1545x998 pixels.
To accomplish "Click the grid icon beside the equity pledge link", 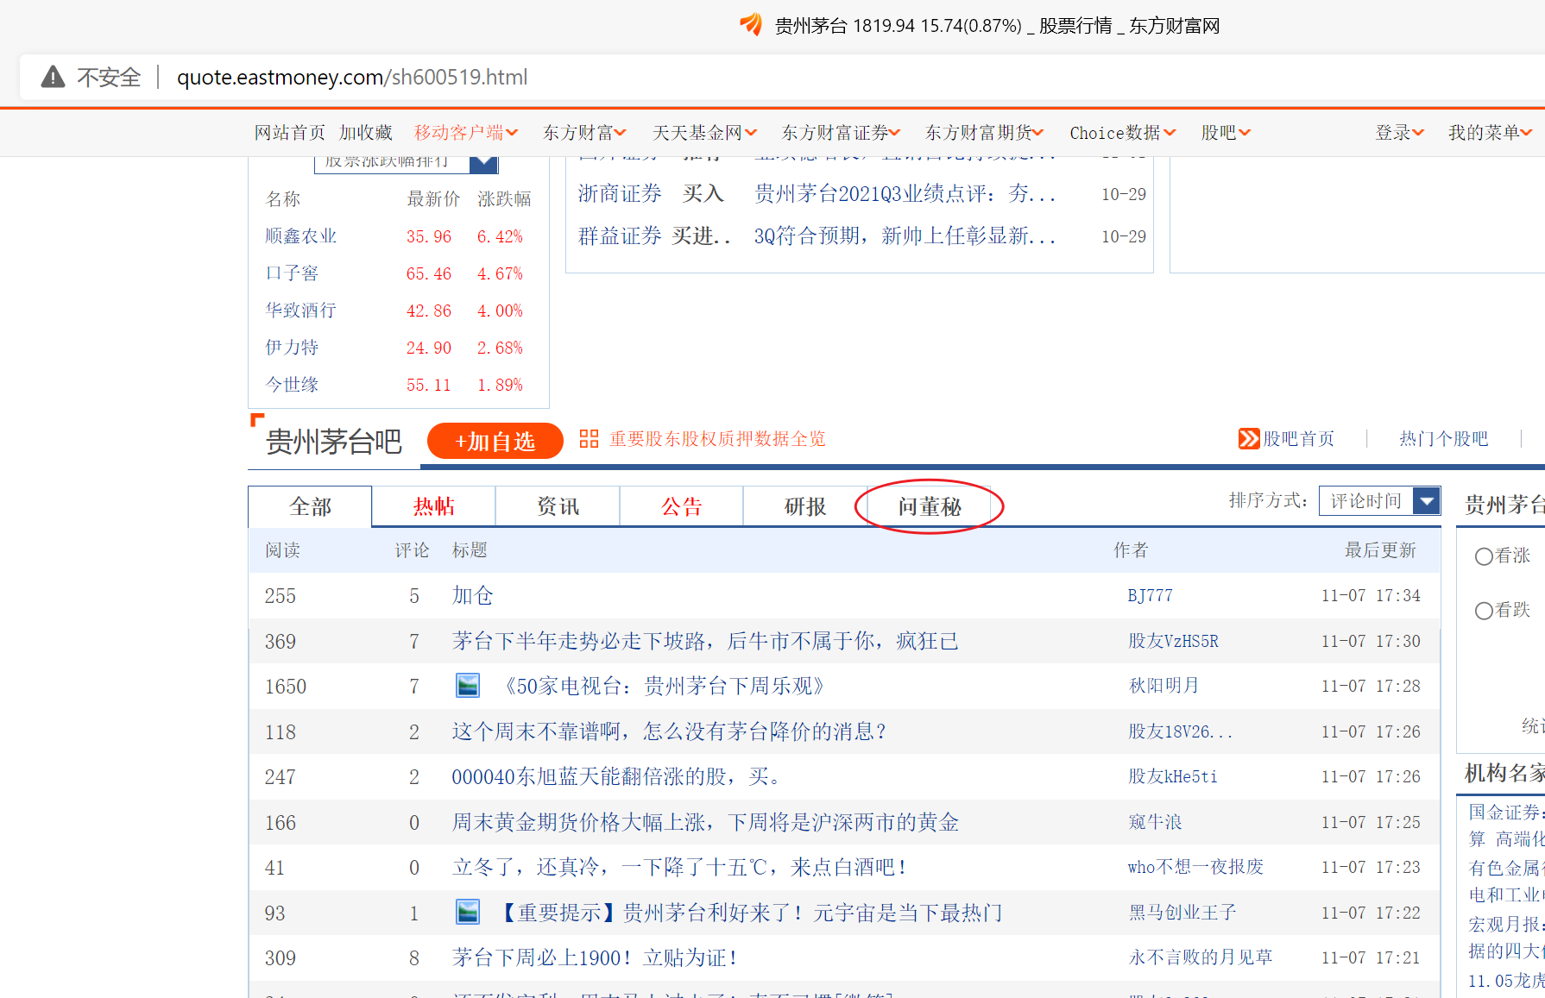I will click(589, 439).
